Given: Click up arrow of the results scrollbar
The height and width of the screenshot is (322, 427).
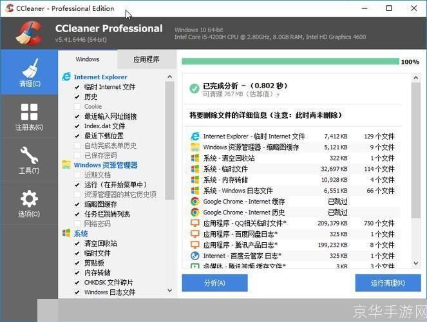Looking at the screenshot, I should [x=416, y=78].
